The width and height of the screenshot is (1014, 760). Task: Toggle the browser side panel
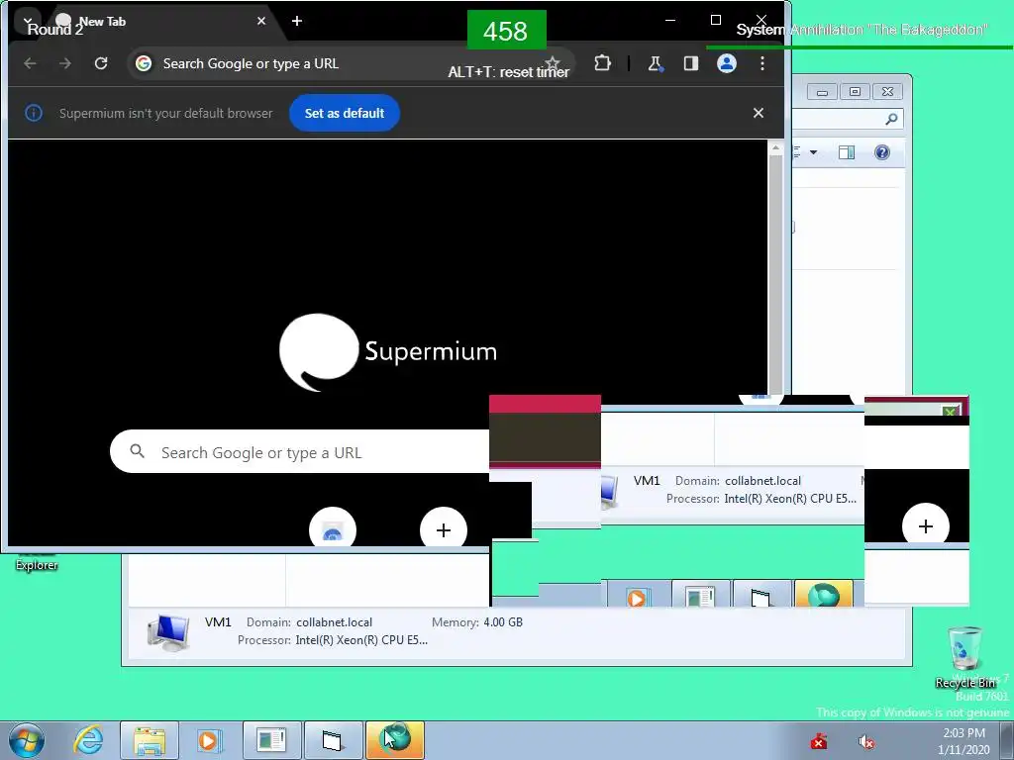pyautogui.click(x=690, y=63)
